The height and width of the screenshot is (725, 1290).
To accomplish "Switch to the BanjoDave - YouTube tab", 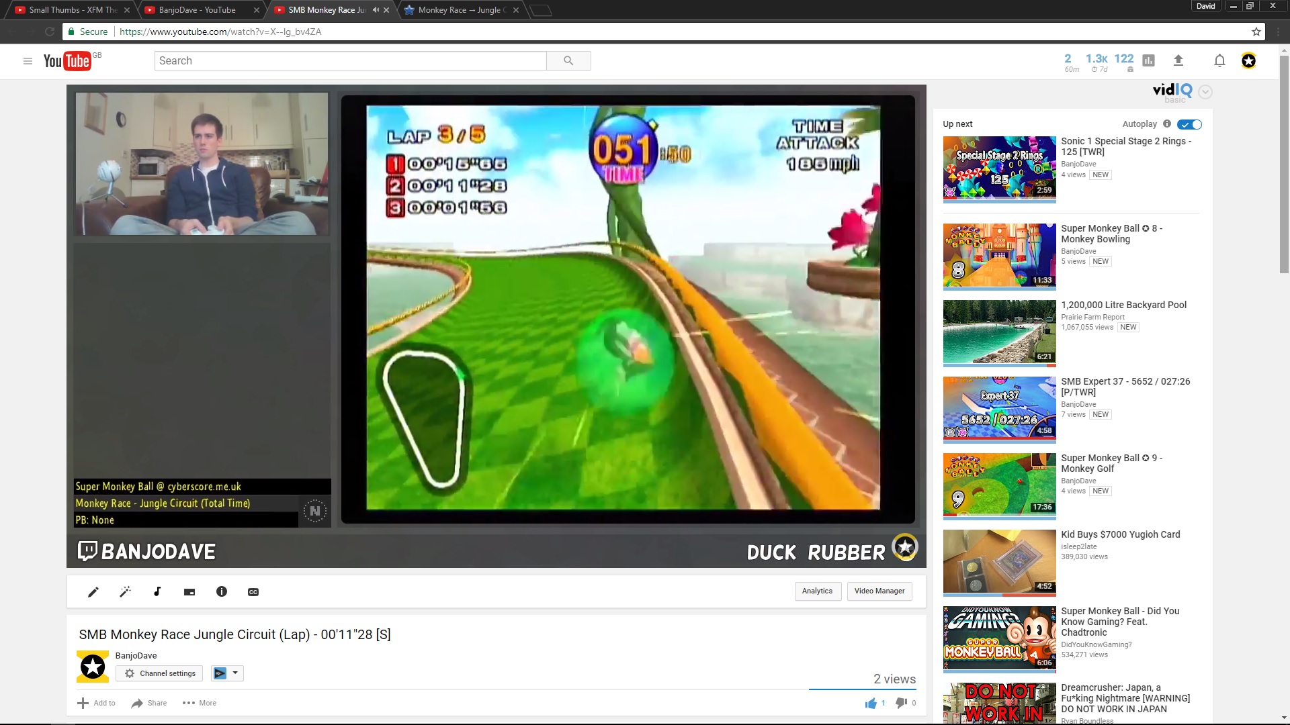I will click(198, 10).
